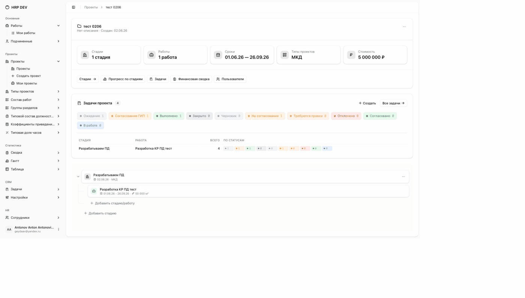Click the Стоимость card ruble icon
This screenshot has height=298, width=525.
coord(351,55)
